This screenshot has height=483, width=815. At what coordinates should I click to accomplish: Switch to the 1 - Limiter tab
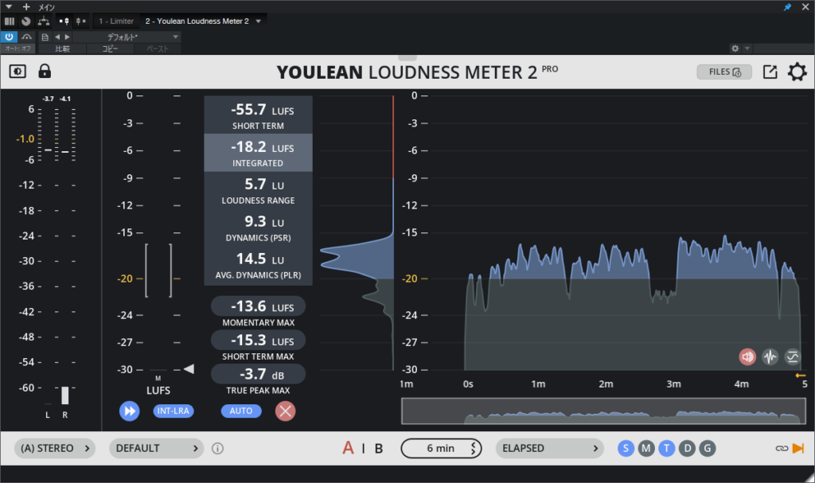tap(116, 21)
